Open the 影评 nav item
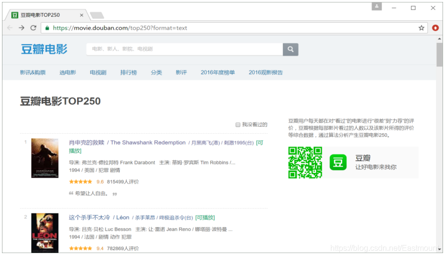444x257 pixels. point(181,72)
